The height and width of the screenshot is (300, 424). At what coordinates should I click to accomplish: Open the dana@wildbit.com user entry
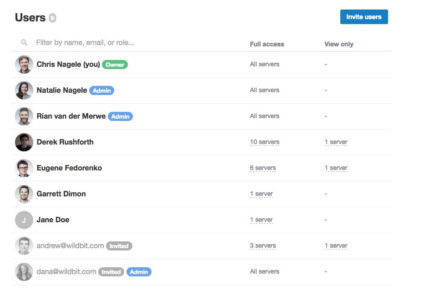pyautogui.click(x=66, y=272)
